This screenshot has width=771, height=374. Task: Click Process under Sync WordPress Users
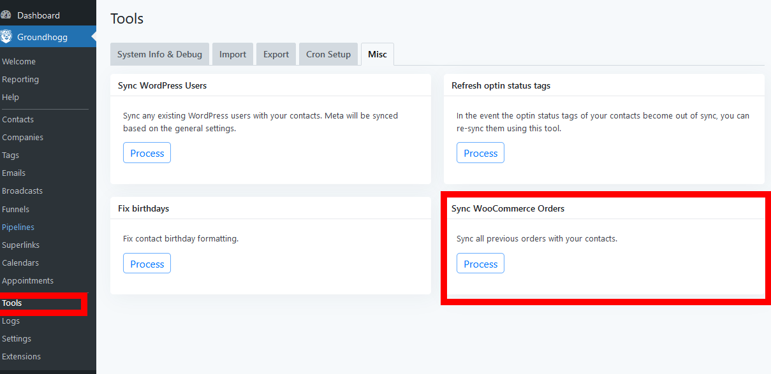(147, 153)
